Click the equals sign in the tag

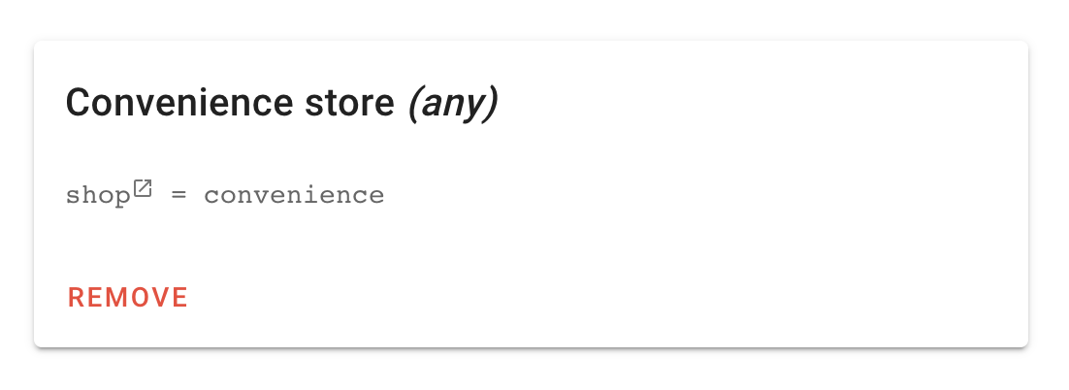(x=178, y=196)
